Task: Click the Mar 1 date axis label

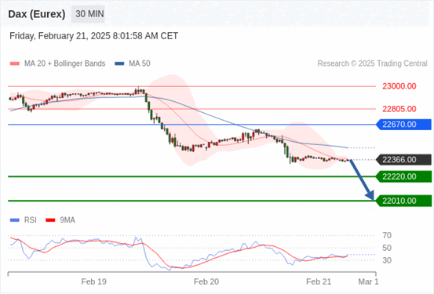Action: coord(368,281)
